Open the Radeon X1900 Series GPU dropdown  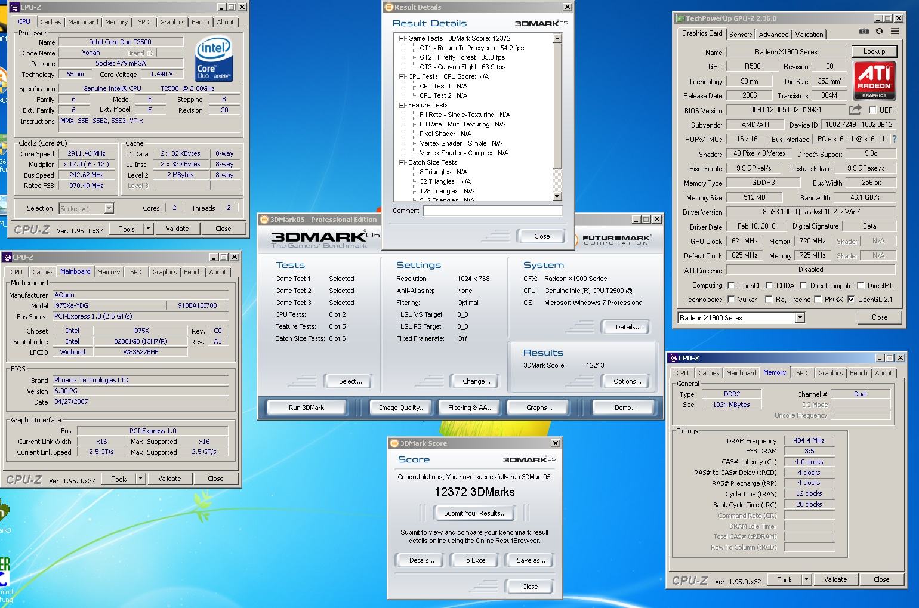click(800, 318)
